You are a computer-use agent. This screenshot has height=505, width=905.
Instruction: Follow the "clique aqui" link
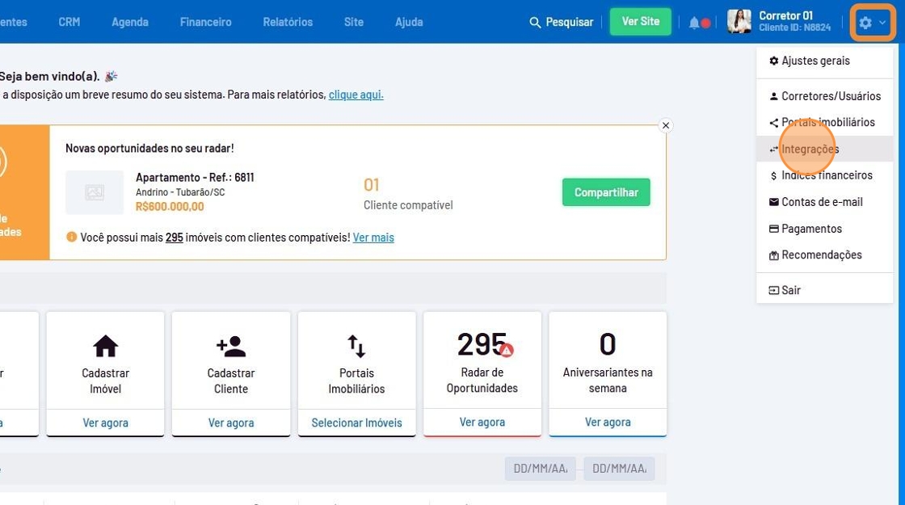[x=356, y=95]
